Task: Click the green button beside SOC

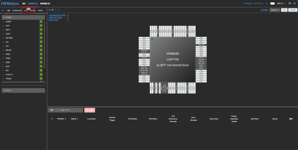Action: pyautogui.click(x=41, y=66)
